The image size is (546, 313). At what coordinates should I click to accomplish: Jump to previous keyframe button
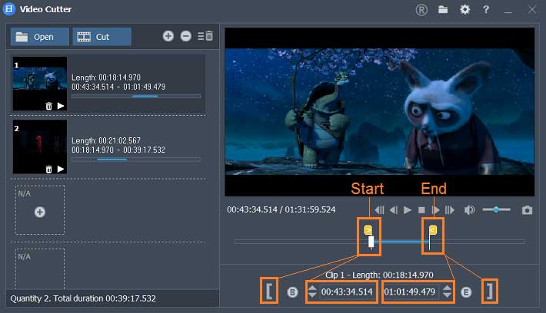380,210
